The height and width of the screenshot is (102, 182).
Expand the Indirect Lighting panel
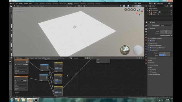[x=154, y=65]
